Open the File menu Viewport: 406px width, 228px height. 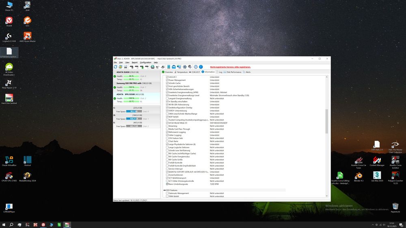point(115,62)
